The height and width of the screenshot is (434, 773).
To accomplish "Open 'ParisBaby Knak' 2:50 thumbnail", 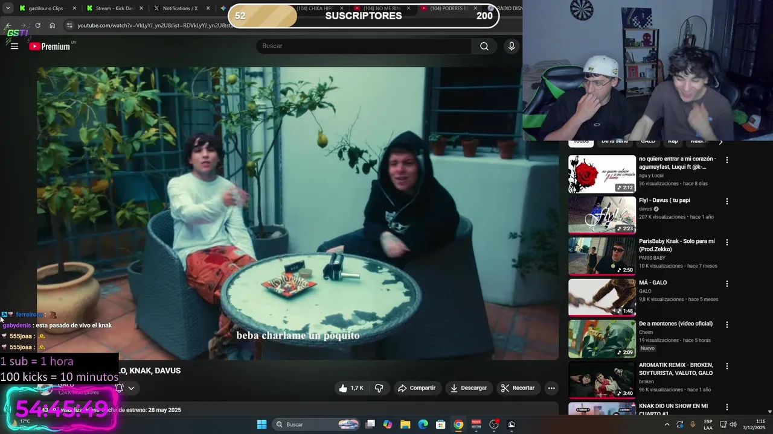I will click(602, 256).
